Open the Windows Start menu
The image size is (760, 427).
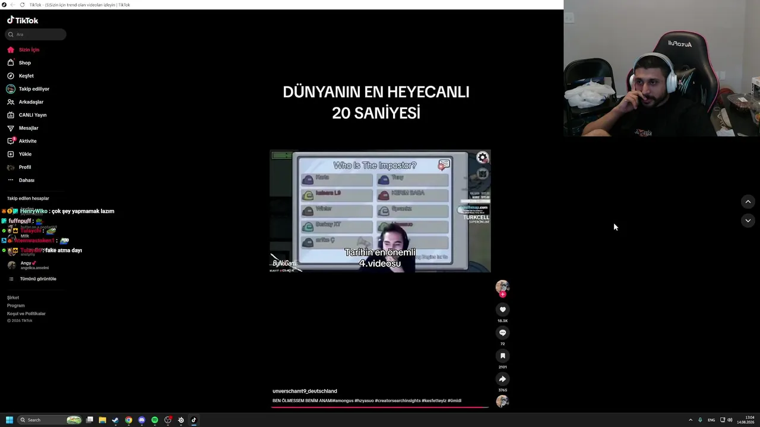pyautogui.click(x=9, y=420)
